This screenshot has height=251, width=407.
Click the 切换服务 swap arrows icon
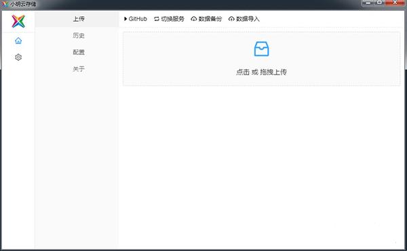click(x=157, y=19)
